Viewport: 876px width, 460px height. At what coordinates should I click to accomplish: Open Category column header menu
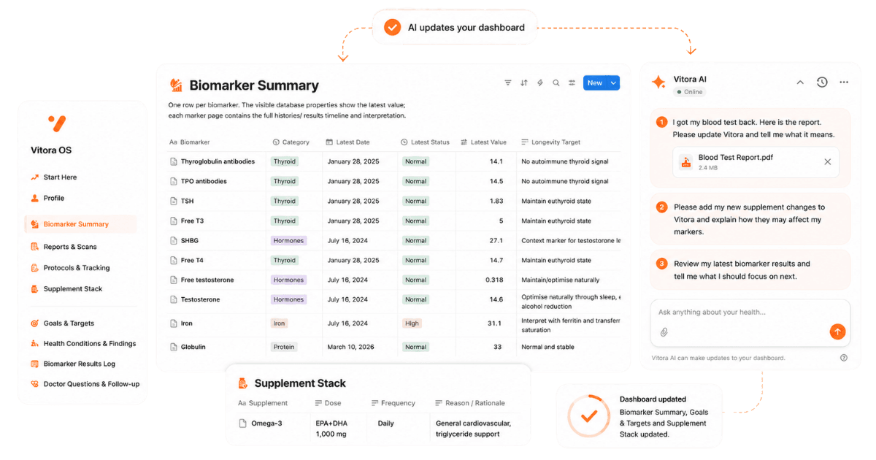[291, 142]
